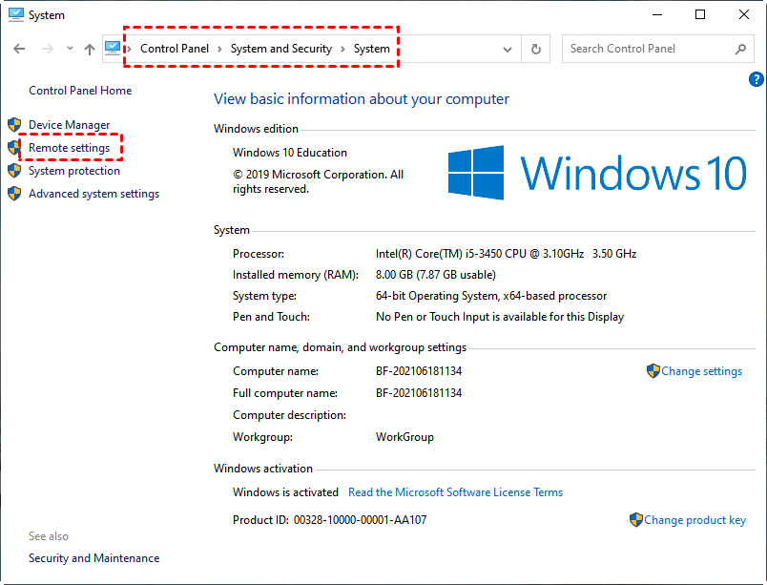Viewport: 767px width, 585px height.
Task: Click shield icon beside Advanced system settings
Action: [x=14, y=194]
